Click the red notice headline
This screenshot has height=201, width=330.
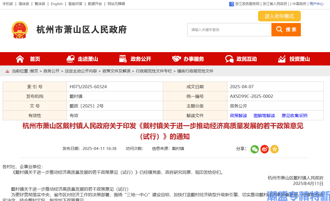(163, 131)
